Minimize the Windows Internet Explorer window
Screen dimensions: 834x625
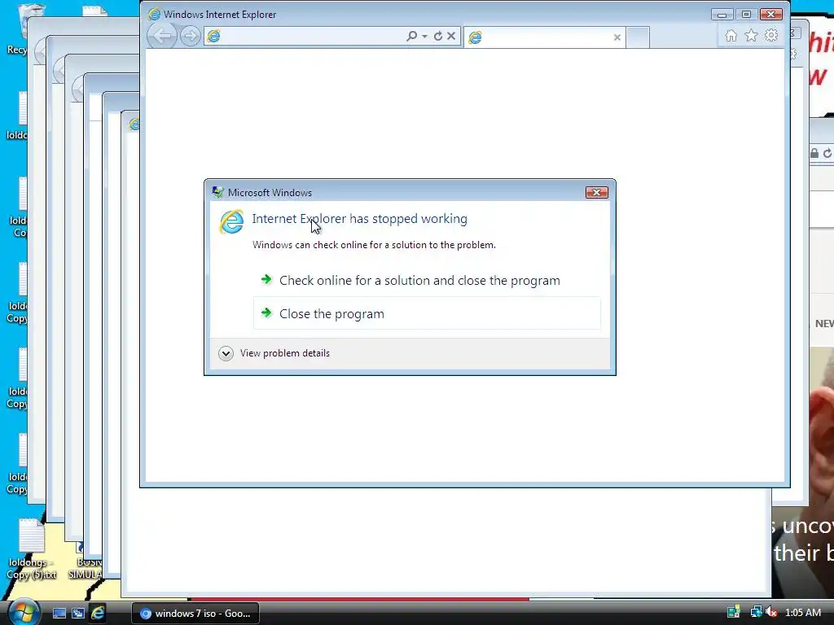tap(722, 15)
